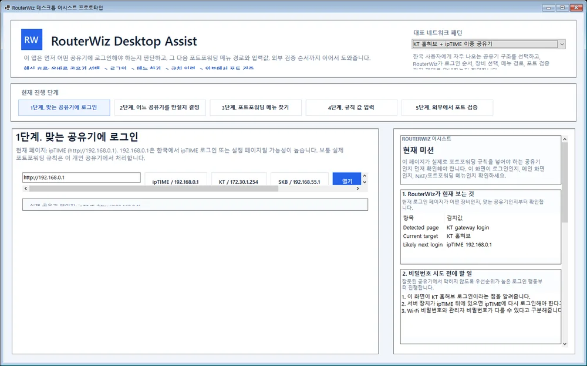
Task: Click the KT gateway login value
Action: tap(468, 227)
